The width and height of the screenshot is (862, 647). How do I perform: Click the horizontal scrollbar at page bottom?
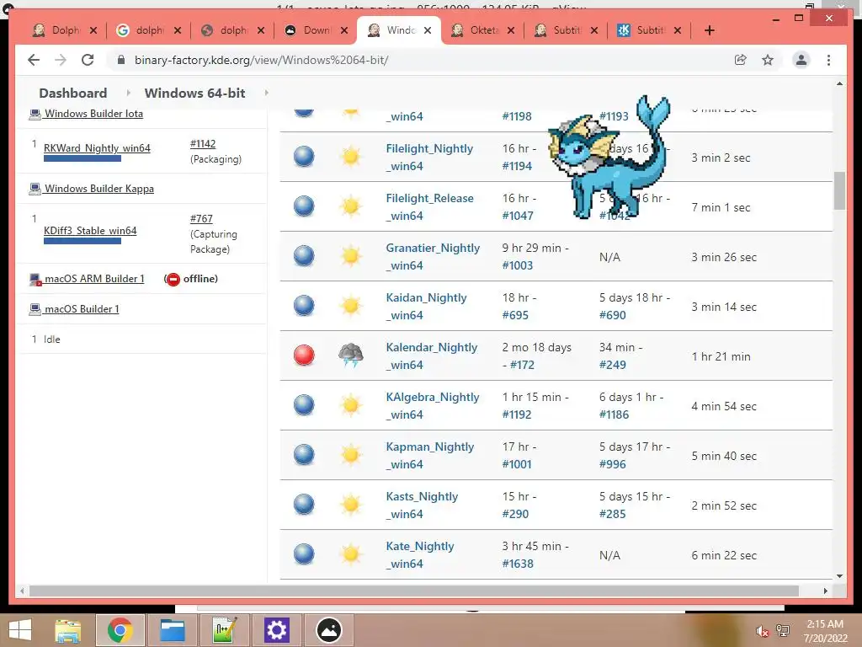(x=414, y=591)
